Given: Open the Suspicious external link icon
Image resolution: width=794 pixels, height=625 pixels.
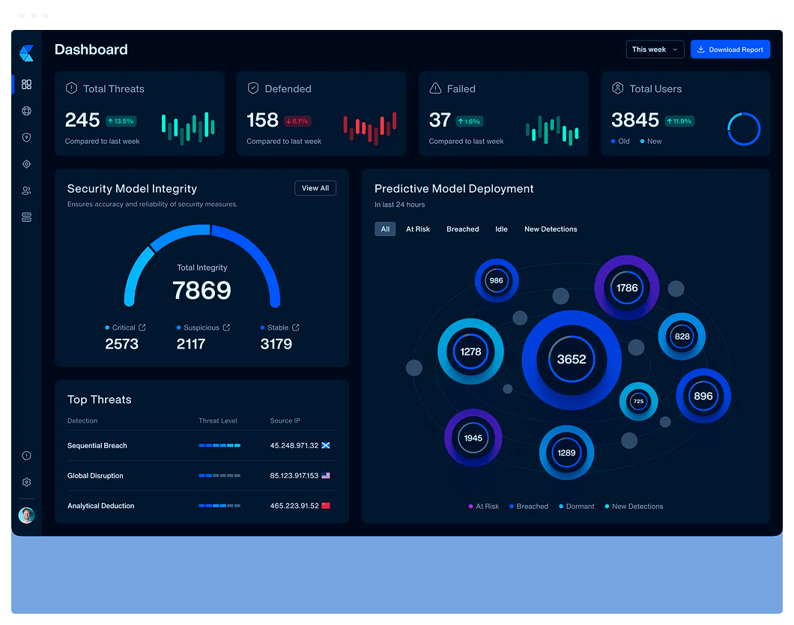Looking at the screenshot, I should 226,327.
